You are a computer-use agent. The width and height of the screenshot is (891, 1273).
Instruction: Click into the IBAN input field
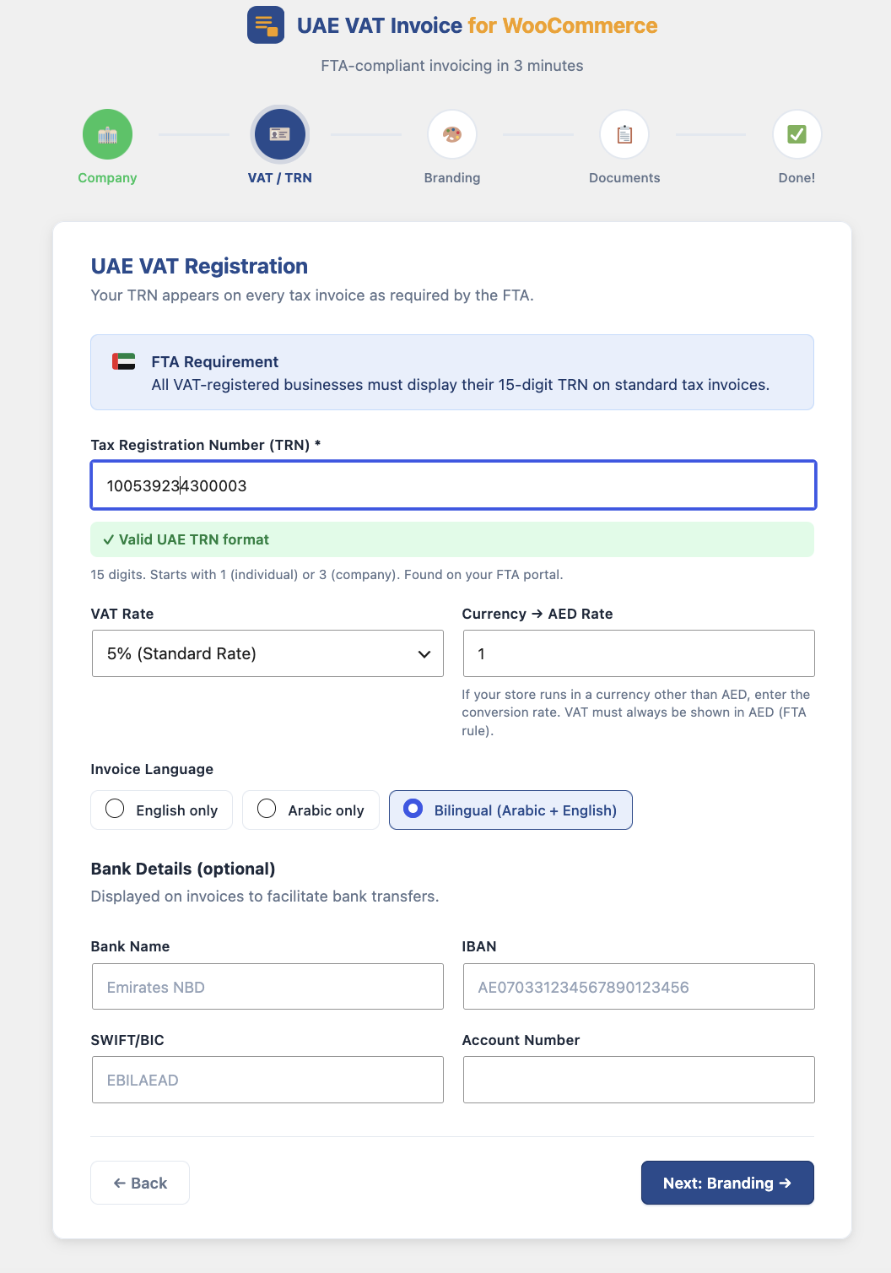click(x=639, y=987)
